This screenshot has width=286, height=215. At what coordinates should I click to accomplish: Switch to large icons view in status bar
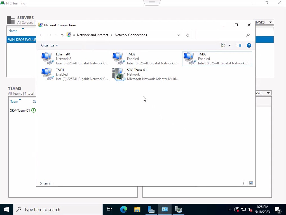pyautogui.click(x=251, y=183)
